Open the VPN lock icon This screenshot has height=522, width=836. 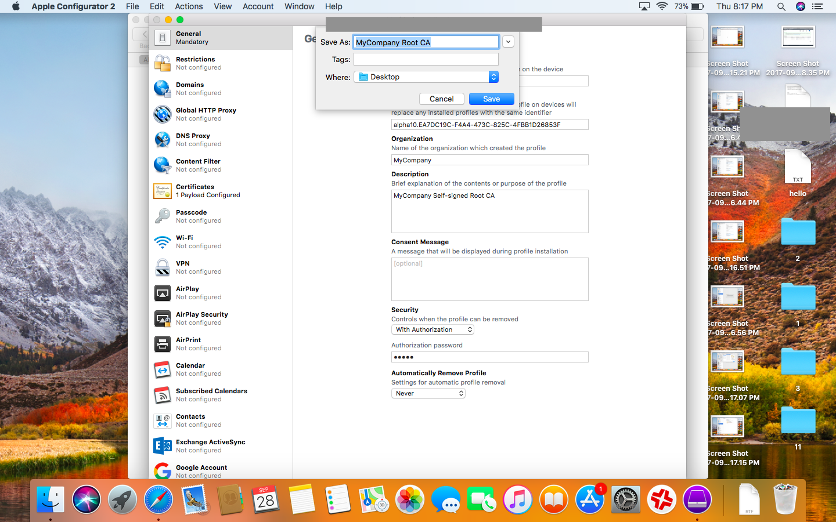coord(163,267)
